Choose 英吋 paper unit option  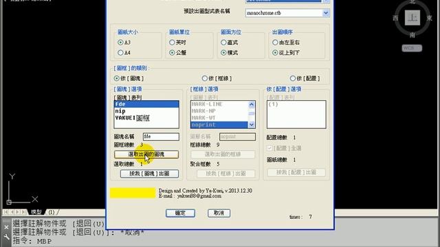point(172,43)
